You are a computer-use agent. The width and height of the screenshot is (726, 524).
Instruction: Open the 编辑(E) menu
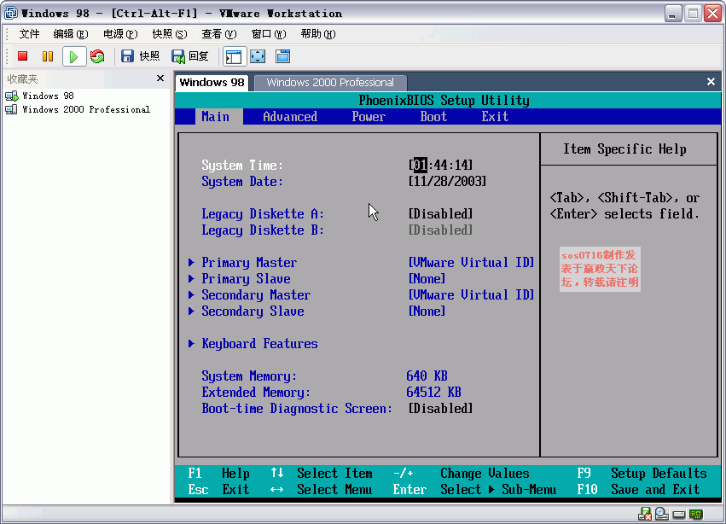click(70, 34)
